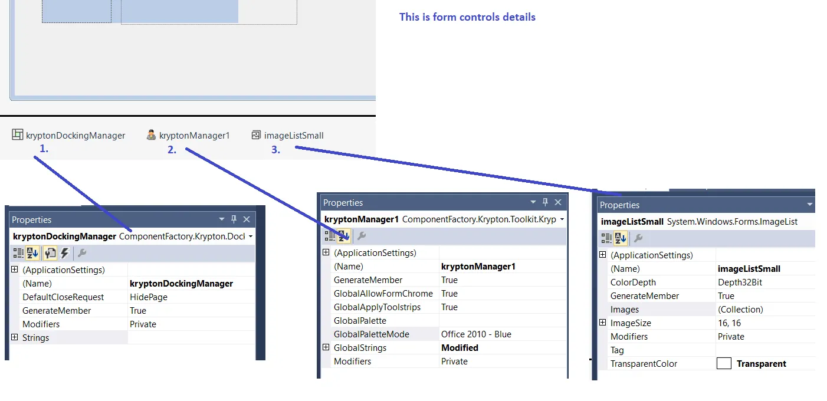Open window position menu of kryptonDockingManager Properties
827x401 pixels.
pos(222,219)
